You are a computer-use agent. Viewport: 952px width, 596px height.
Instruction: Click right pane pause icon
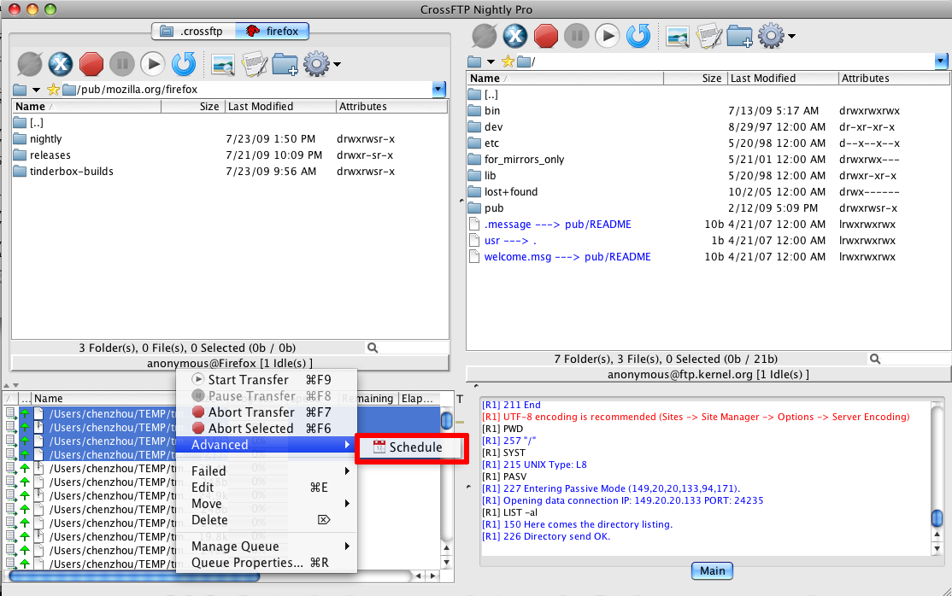577,36
